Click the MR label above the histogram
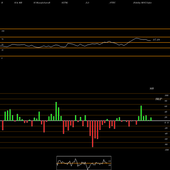This screenshot has height=170, width=170. [x=152, y=88]
